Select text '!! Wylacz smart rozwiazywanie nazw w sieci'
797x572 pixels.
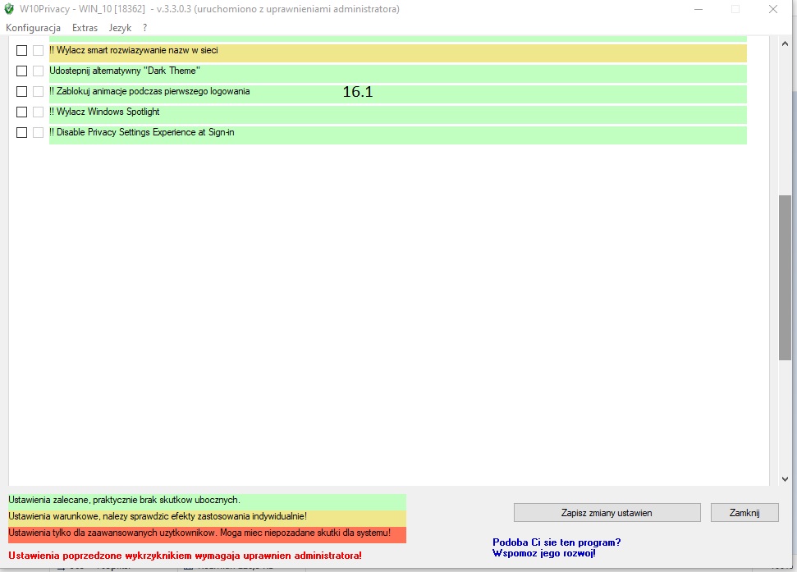point(134,50)
